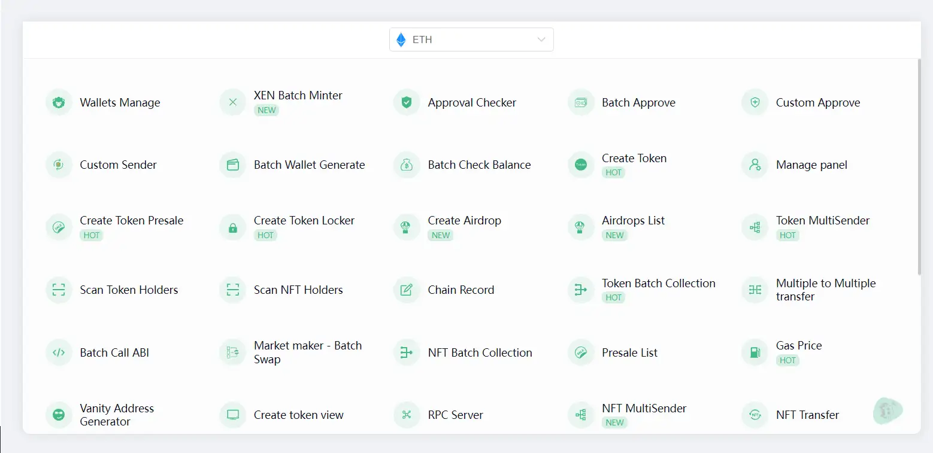Click the Approval Checker shield icon
Viewport: 933px width, 453px height.
[407, 102]
